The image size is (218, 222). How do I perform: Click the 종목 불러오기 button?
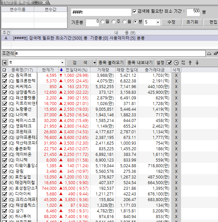point(111,62)
